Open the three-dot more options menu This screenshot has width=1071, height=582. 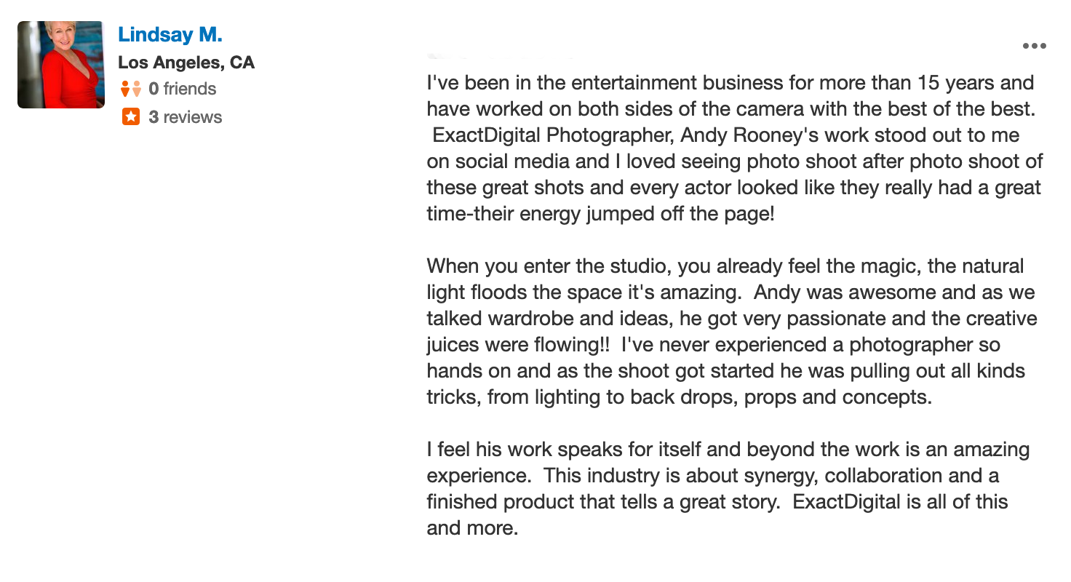(1034, 46)
